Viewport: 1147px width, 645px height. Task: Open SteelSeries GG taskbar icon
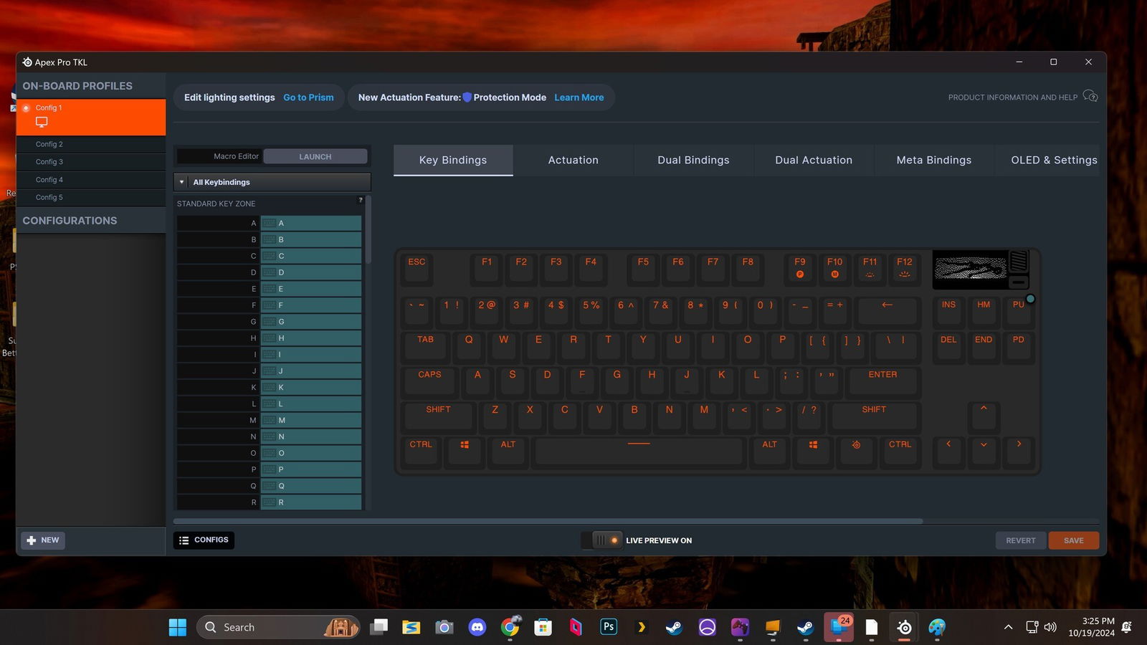pyautogui.click(x=904, y=627)
